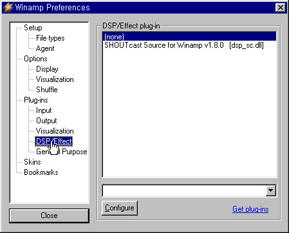Open Visualization under Plug-ins

pyautogui.click(x=55, y=131)
